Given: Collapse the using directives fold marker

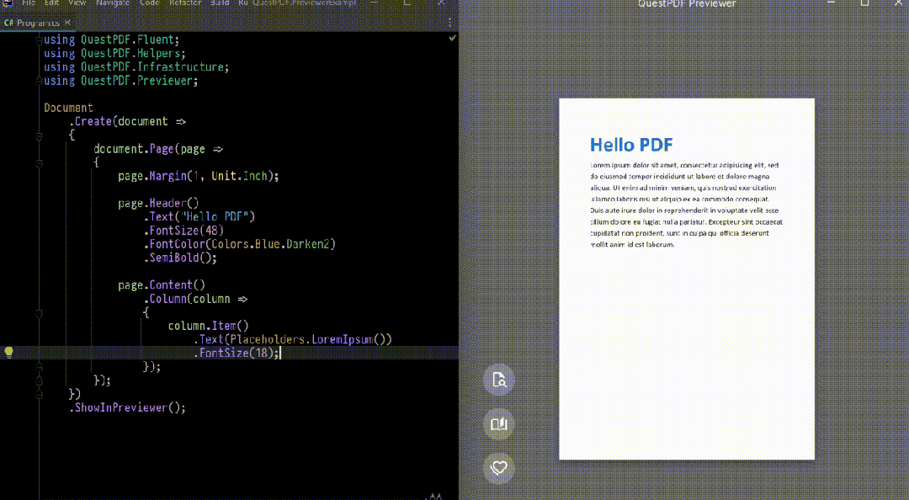Looking at the screenshot, I should [39, 40].
